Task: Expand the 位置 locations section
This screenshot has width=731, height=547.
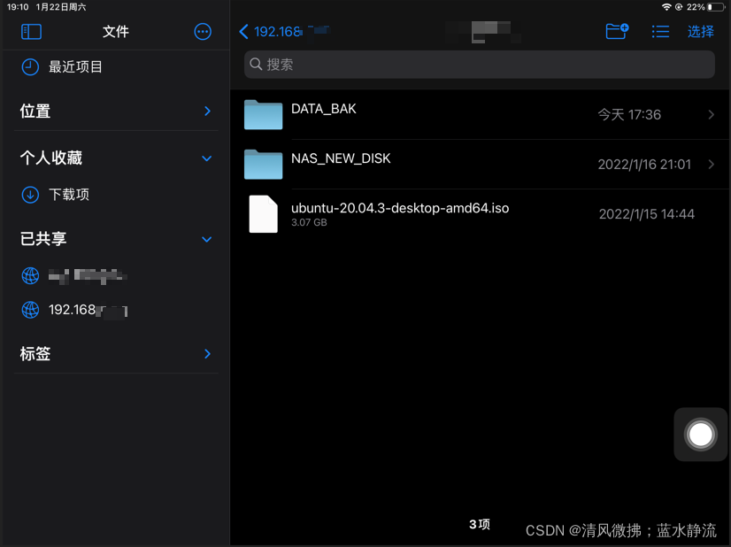Action: (x=207, y=111)
